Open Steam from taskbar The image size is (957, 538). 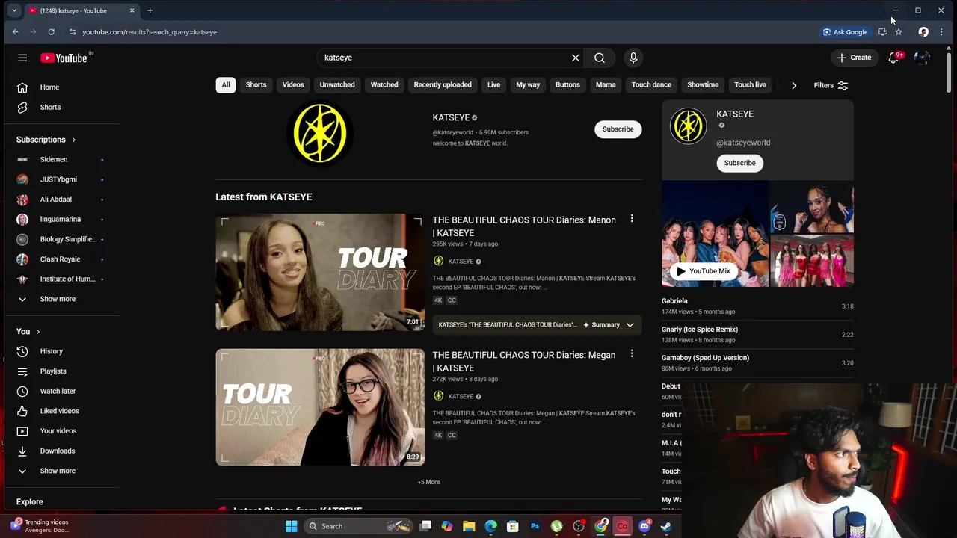coord(666,526)
